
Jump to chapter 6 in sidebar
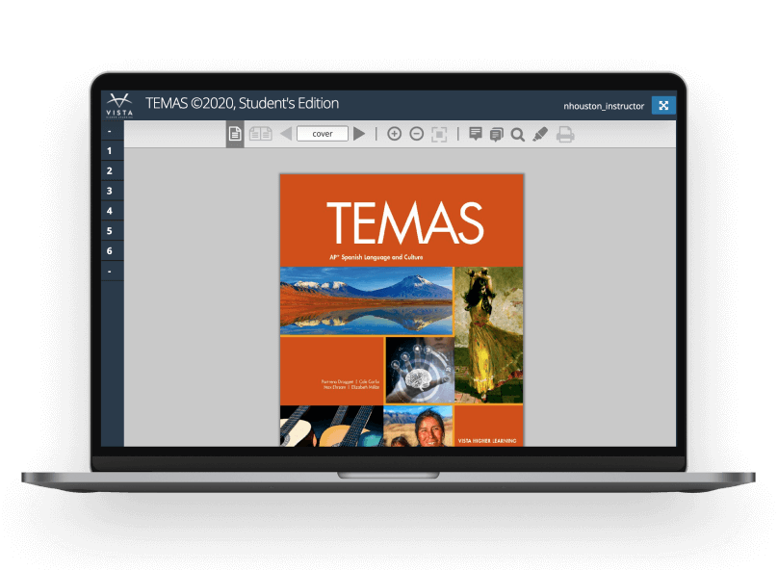(110, 251)
